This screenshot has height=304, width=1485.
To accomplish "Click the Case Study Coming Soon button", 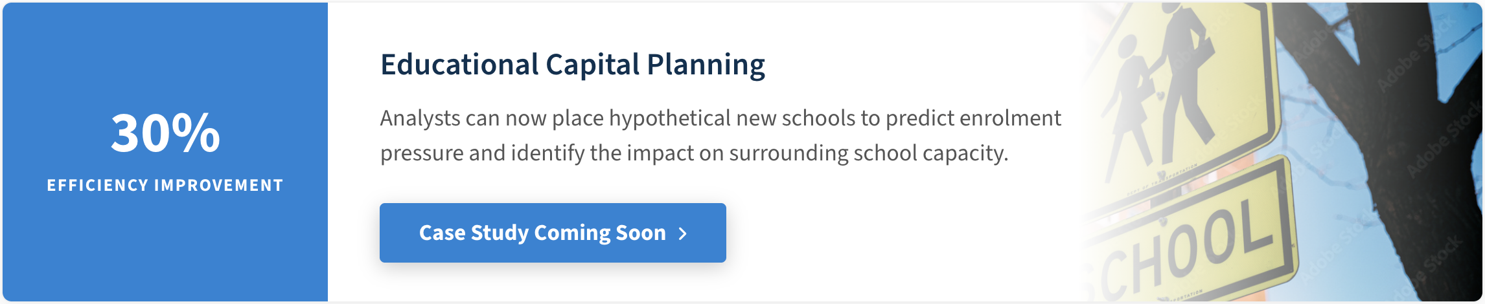I will (x=552, y=233).
